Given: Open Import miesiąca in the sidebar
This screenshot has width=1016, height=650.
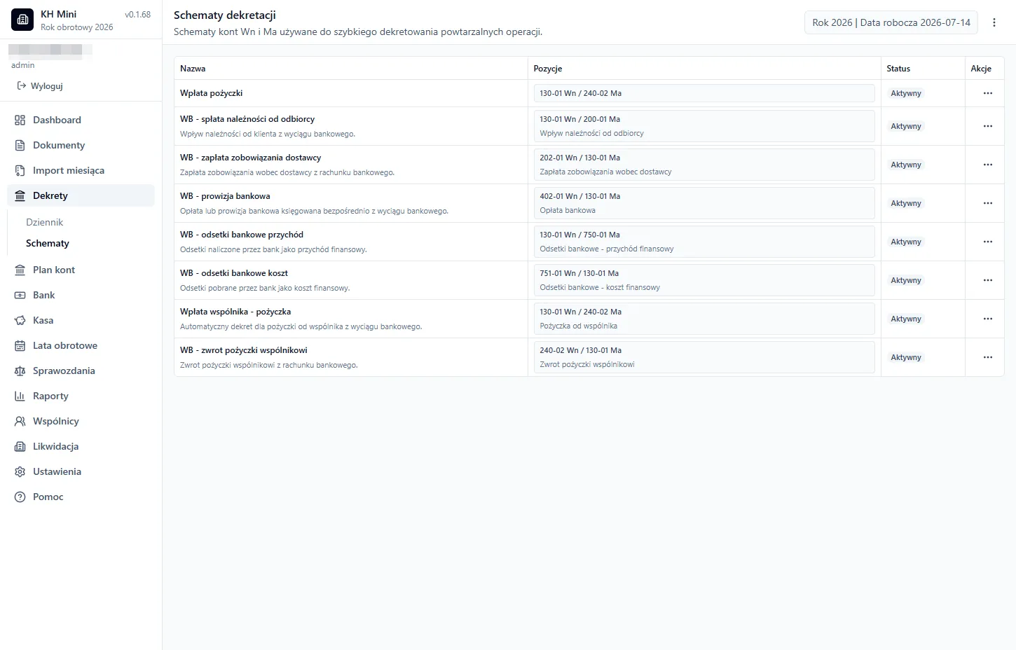Looking at the screenshot, I should click(81, 170).
